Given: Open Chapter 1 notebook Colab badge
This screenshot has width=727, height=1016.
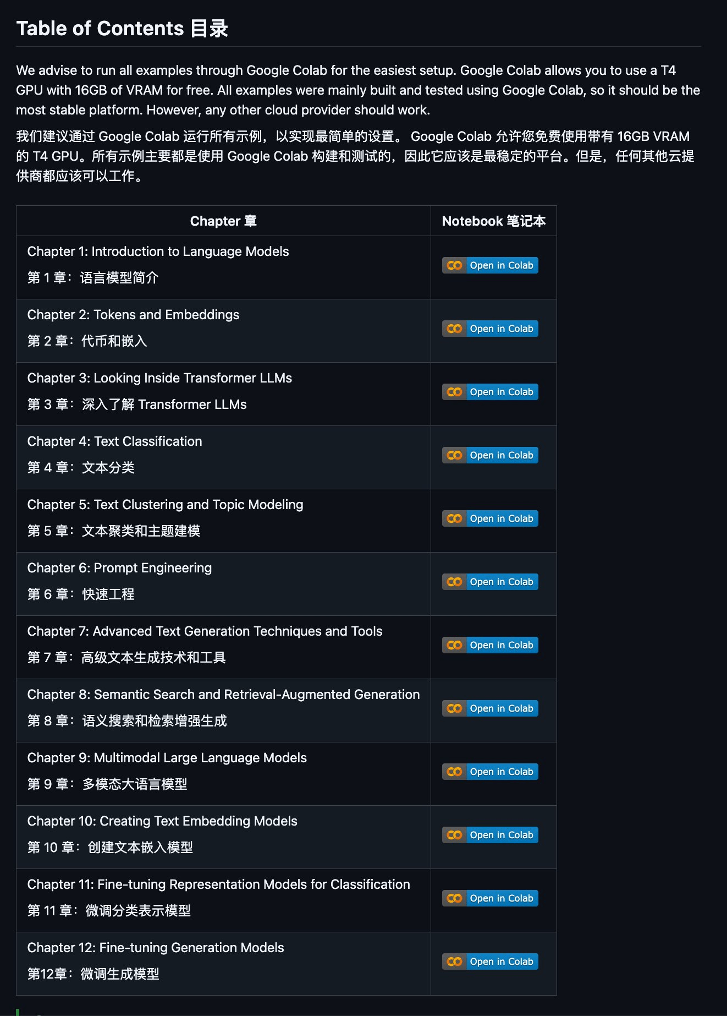Looking at the screenshot, I should point(490,265).
